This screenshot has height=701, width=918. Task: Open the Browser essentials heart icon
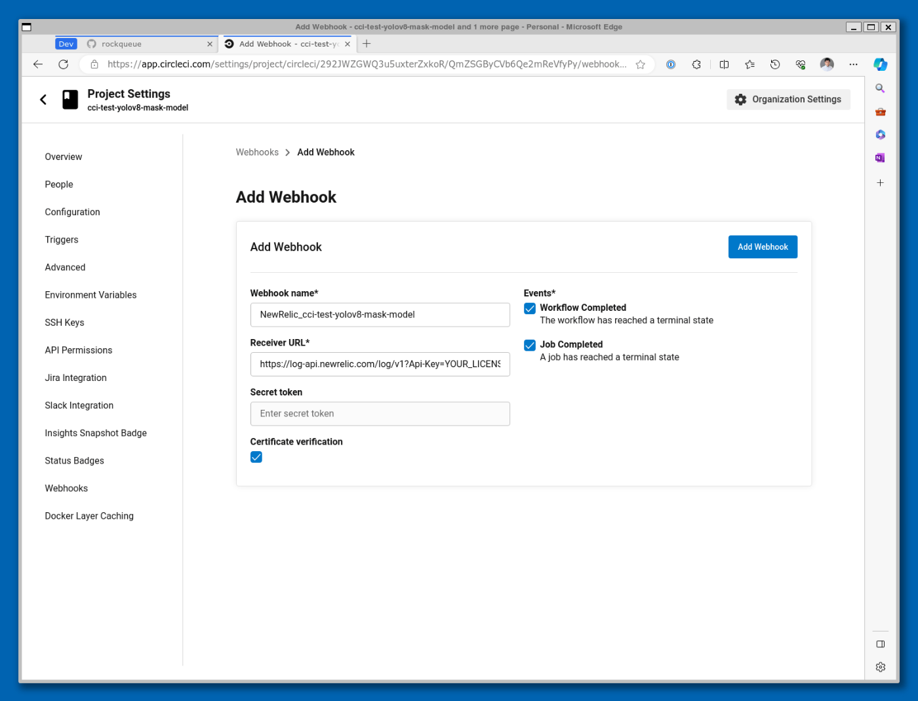801,64
